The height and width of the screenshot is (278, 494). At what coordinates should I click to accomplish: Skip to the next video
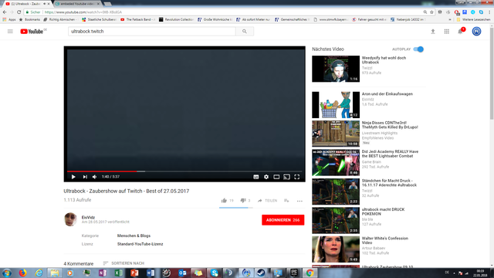pyautogui.click(x=85, y=177)
